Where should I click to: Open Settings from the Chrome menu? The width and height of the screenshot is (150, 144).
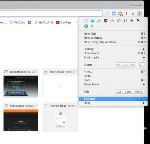(113, 99)
